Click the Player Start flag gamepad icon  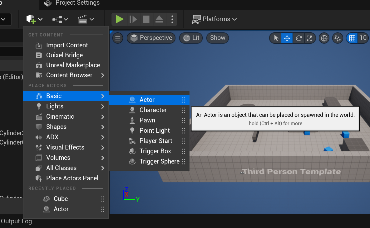pyautogui.click(x=132, y=141)
